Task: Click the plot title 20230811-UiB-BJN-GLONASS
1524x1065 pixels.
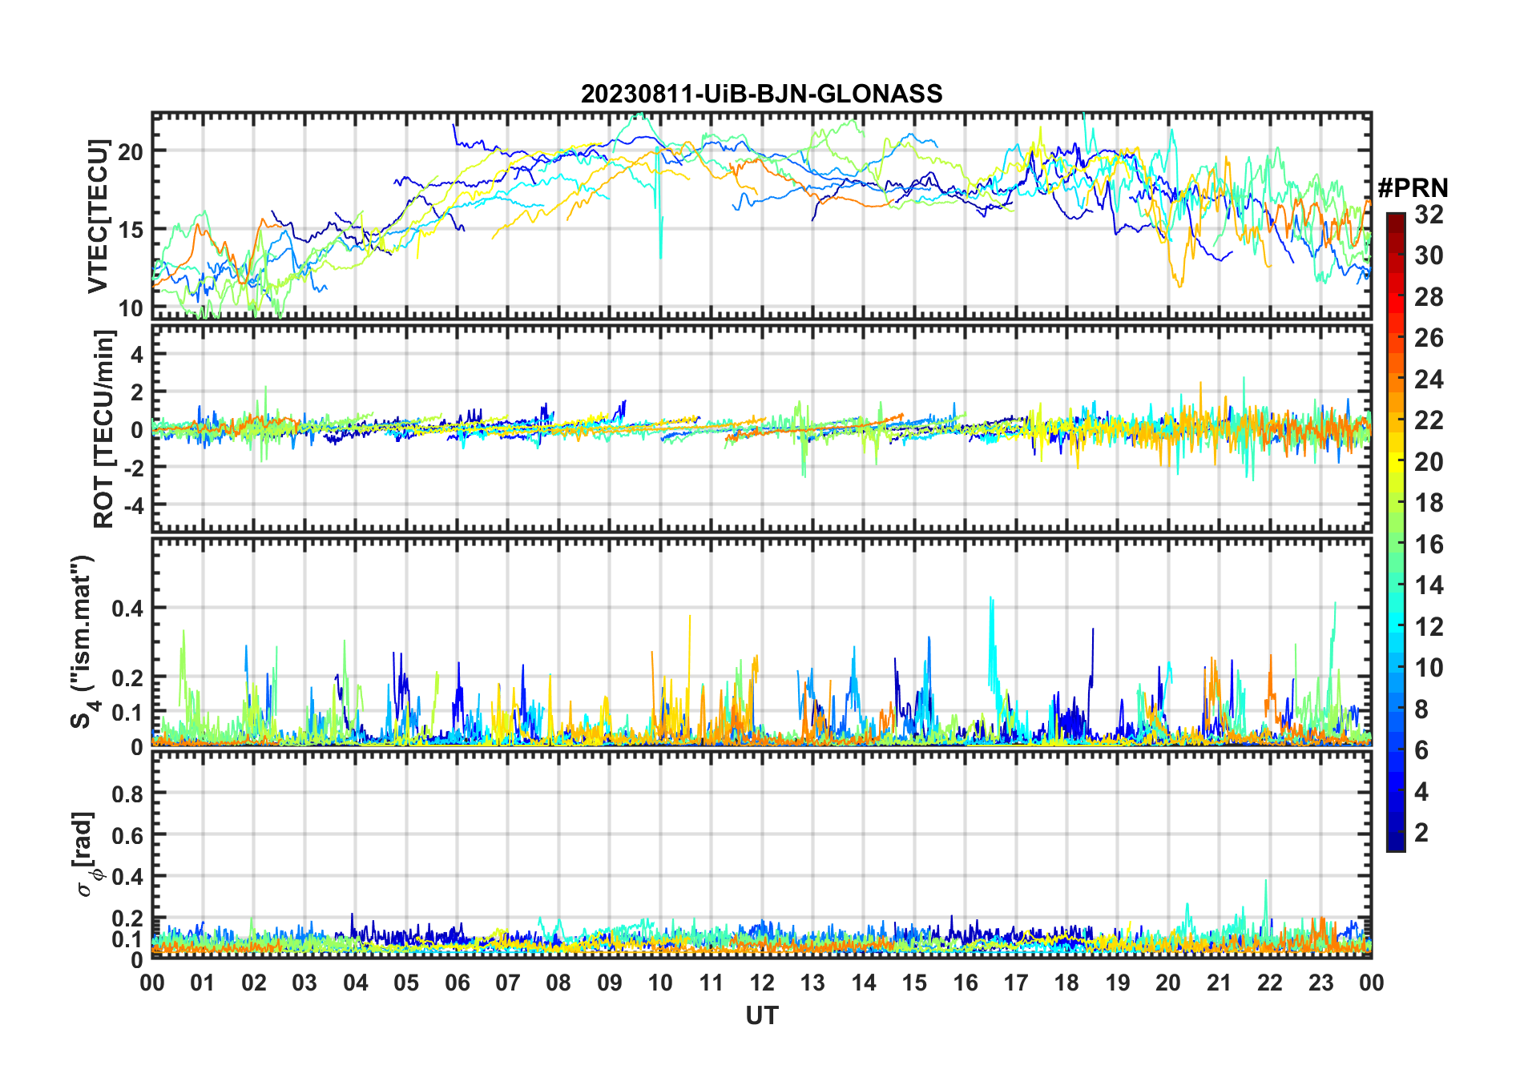Action: tap(761, 94)
